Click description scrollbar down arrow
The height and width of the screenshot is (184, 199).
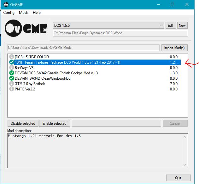(185, 164)
